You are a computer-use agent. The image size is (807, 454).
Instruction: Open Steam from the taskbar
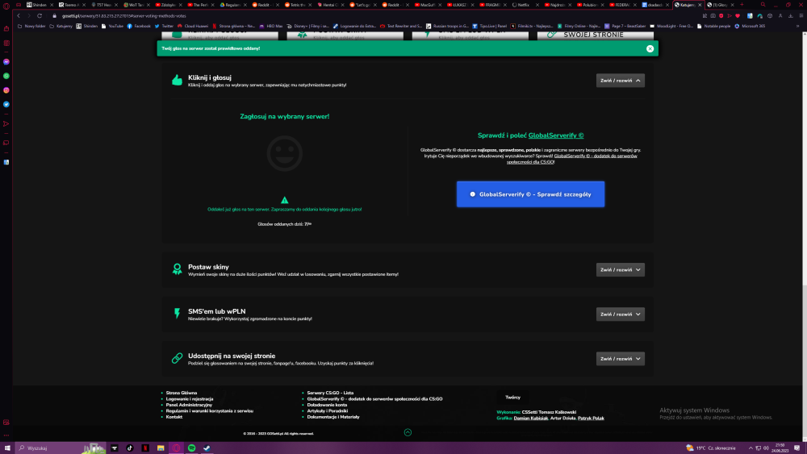point(207,448)
